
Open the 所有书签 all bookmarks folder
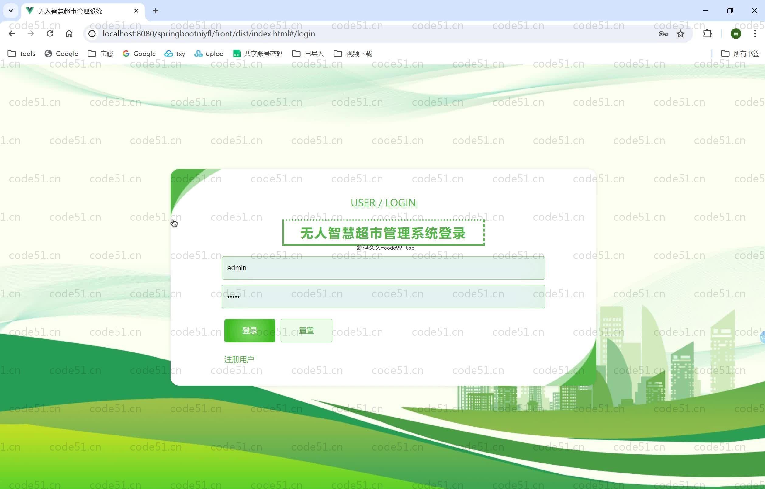tap(740, 54)
